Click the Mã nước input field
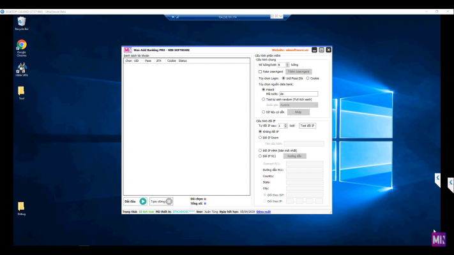454x255 pixels. click(298, 94)
